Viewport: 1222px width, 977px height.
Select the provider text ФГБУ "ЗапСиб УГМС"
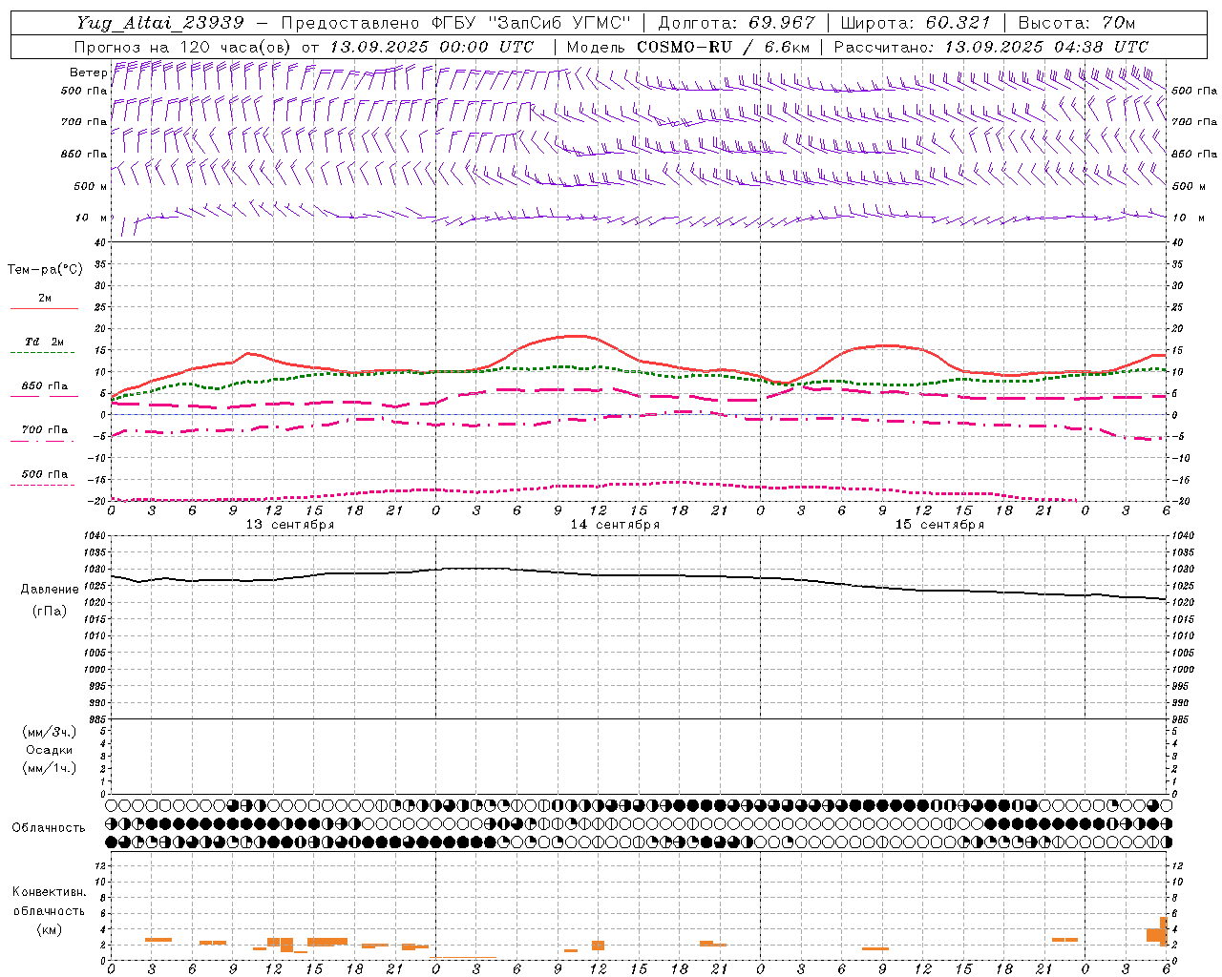(533, 22)
